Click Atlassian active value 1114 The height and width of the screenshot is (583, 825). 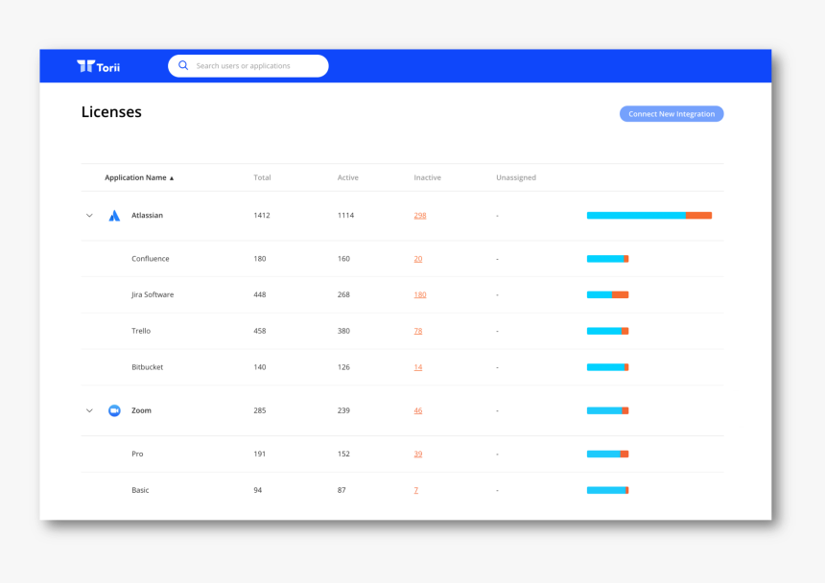(x=345, y=216)
